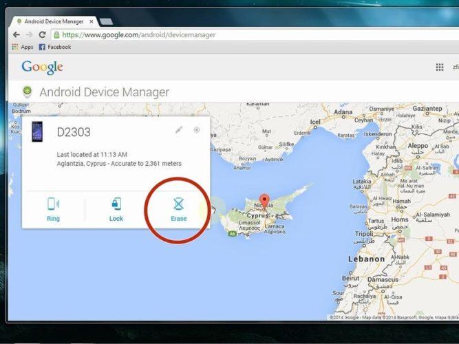
Task: Click the Lebanon label on the map
Action: [x=366, y=259]
